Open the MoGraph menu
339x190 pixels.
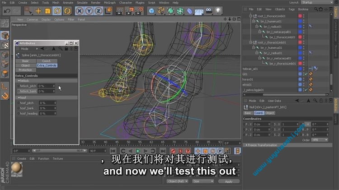[108, 3]
